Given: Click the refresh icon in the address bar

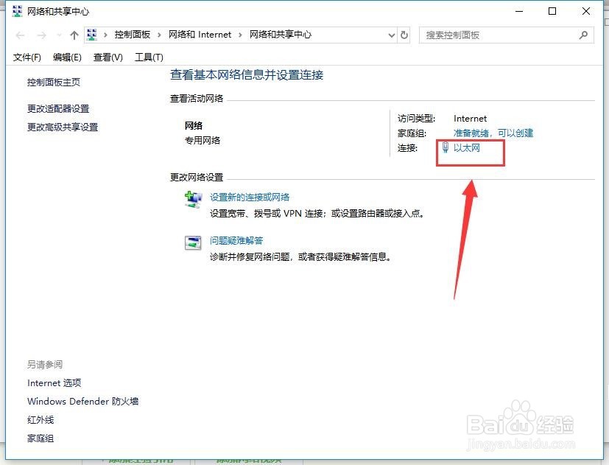Looking at the screenshot, I should (x=405, y=34).
